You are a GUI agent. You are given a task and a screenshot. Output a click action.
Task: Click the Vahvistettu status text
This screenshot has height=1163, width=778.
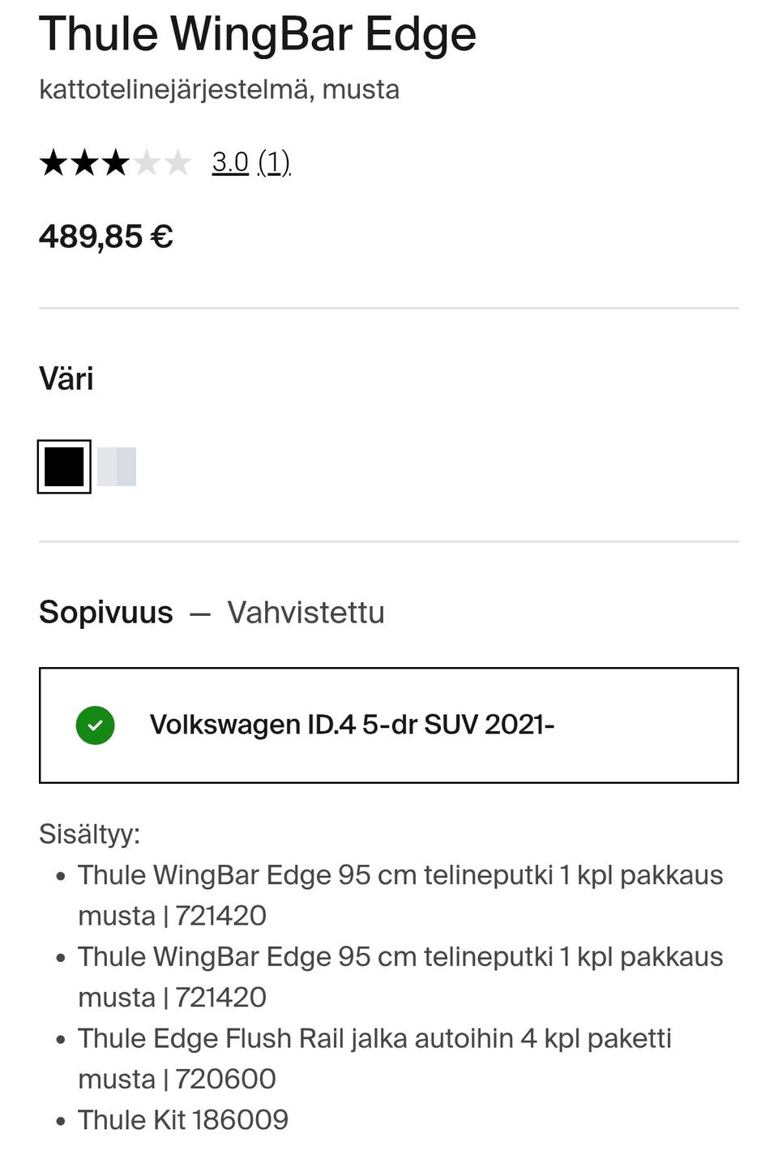coord(306,613)
